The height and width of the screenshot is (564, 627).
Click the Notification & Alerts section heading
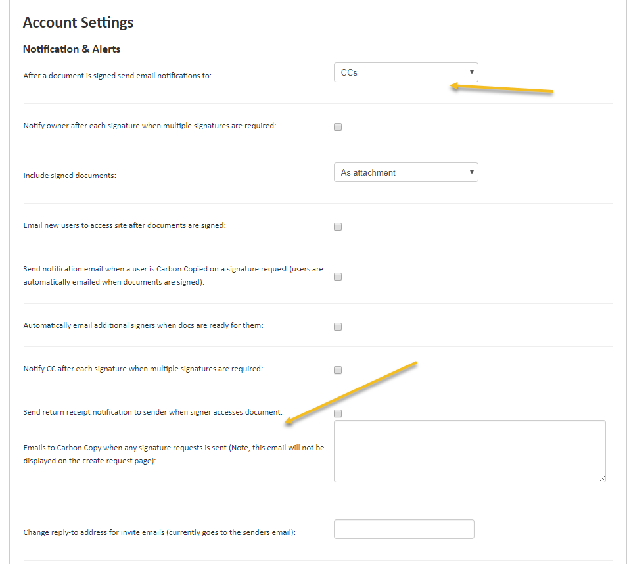click(x=72, y=49)
